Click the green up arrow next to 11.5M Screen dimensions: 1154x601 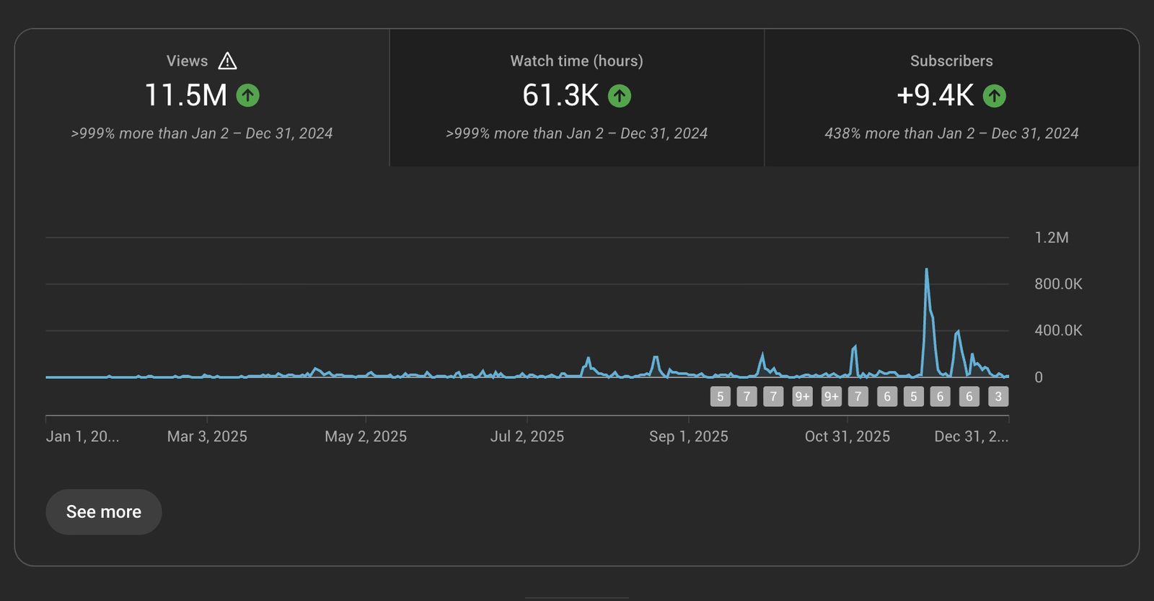tap(248, 95)
